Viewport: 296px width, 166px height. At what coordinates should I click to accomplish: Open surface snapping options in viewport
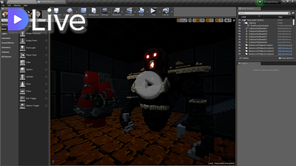(194, 20)
